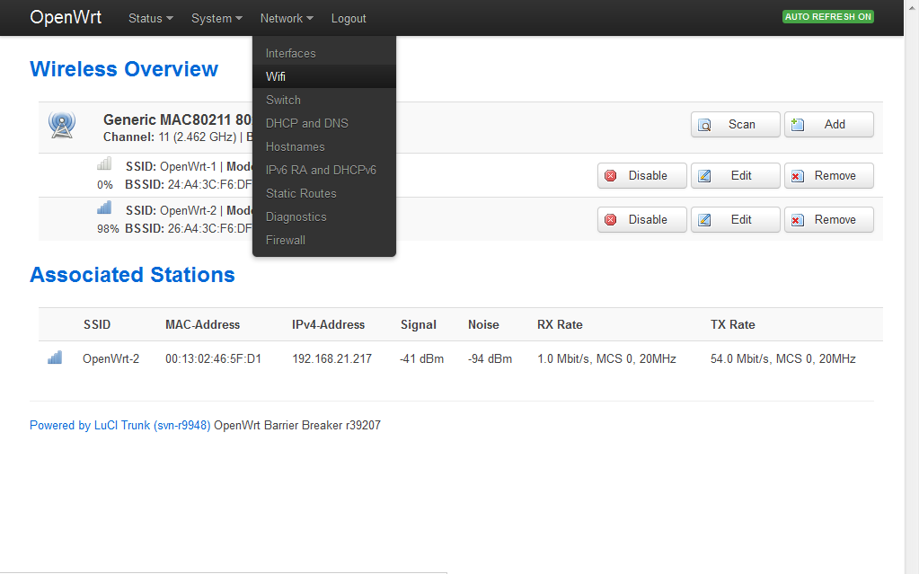Click the Generic MAC80211 device title
The image size is (919, 574).
pos(178,119)
